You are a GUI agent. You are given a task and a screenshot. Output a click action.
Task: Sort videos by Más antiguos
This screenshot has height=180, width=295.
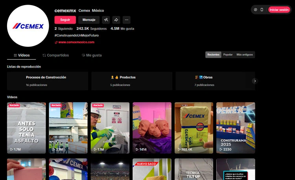pos(245,55)
